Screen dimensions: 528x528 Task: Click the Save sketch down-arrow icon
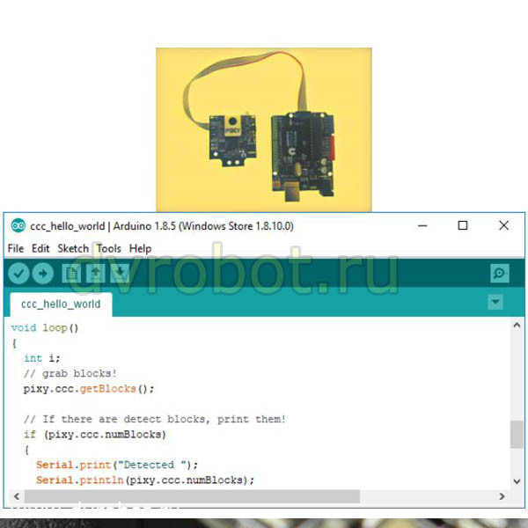coord(120,273)
